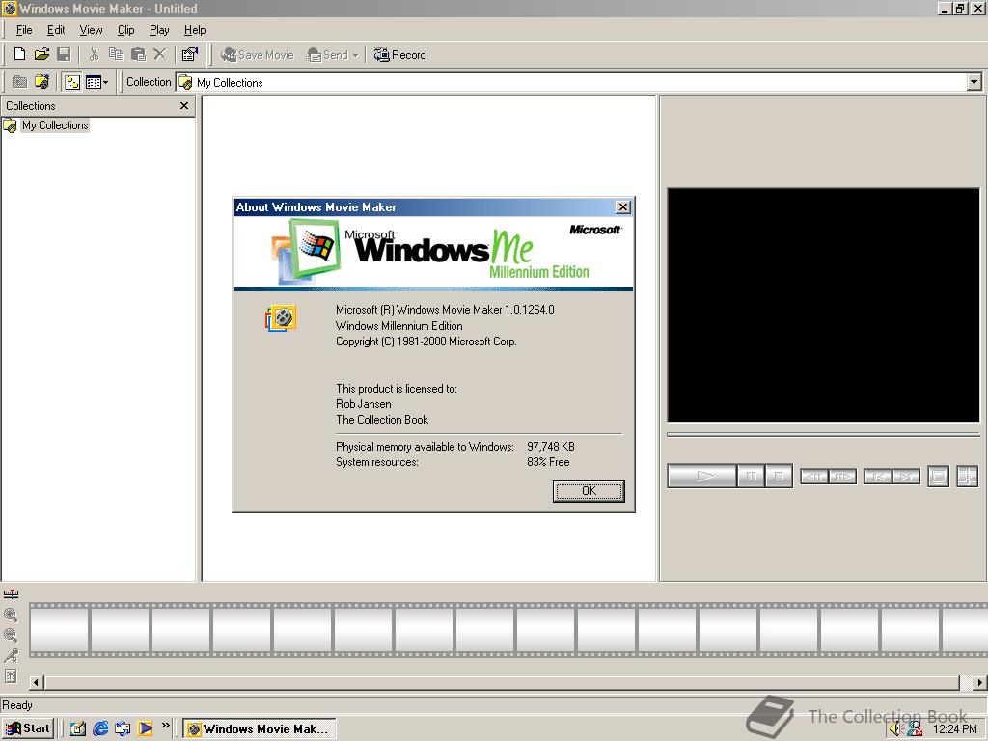Click the Cut scissors icon

94,54
